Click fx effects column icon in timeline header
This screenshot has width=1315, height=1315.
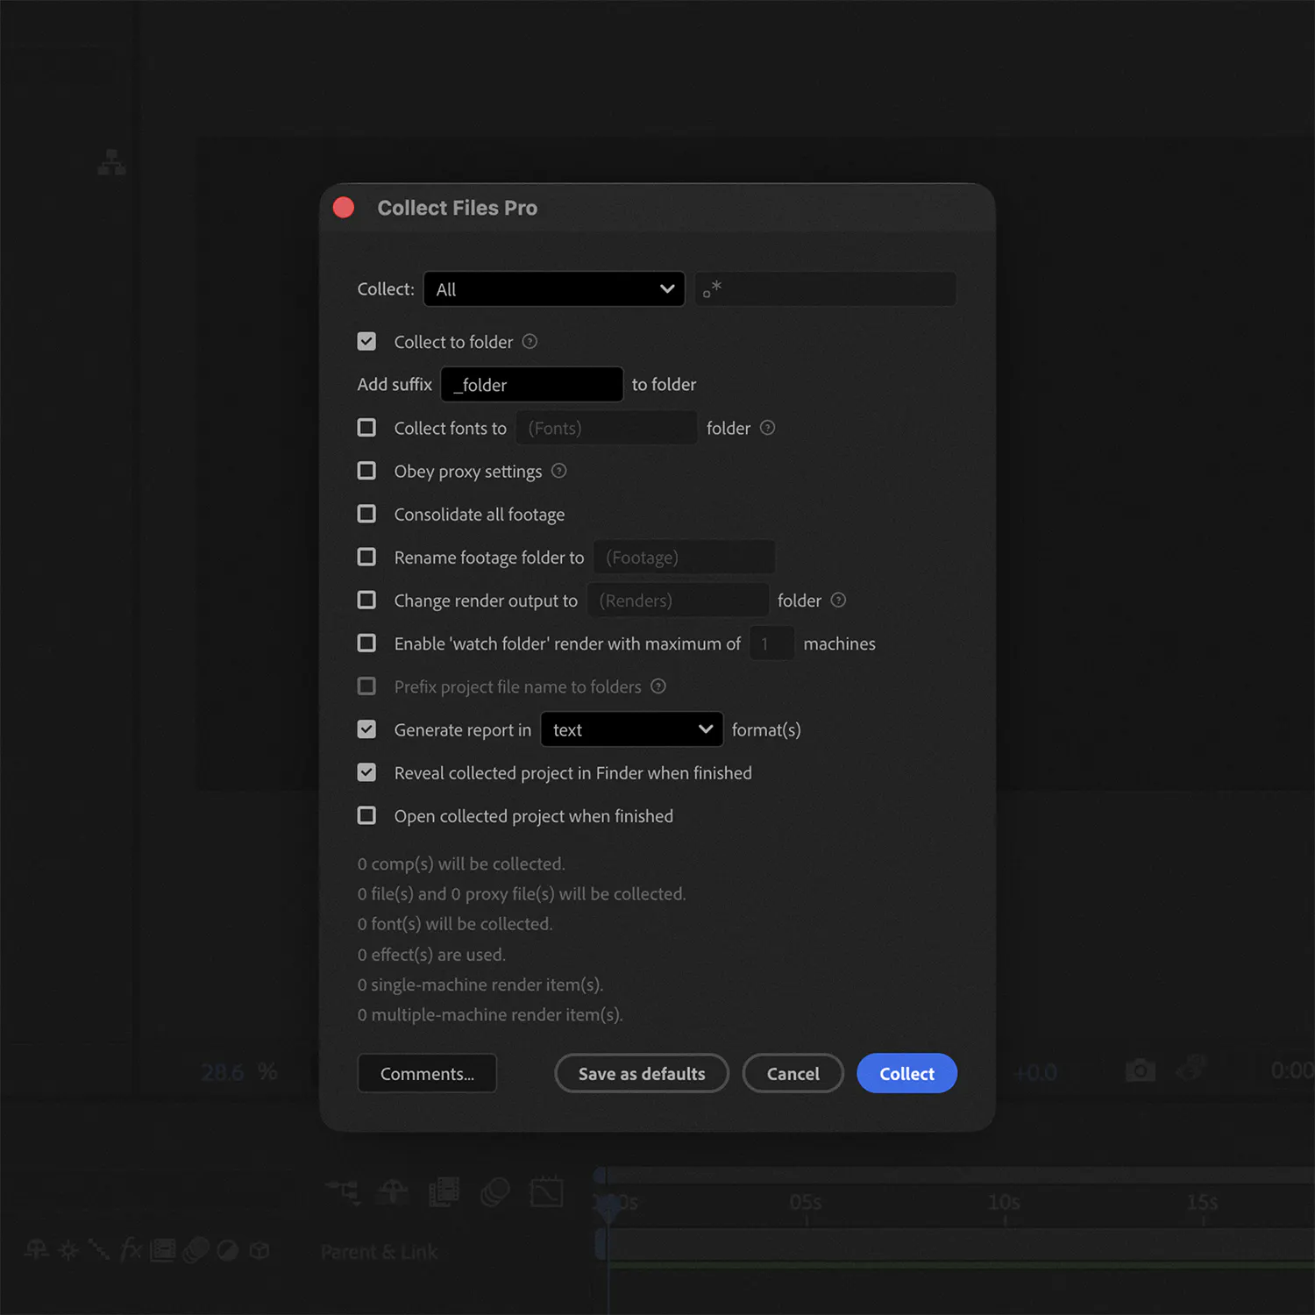(131, 1249)
